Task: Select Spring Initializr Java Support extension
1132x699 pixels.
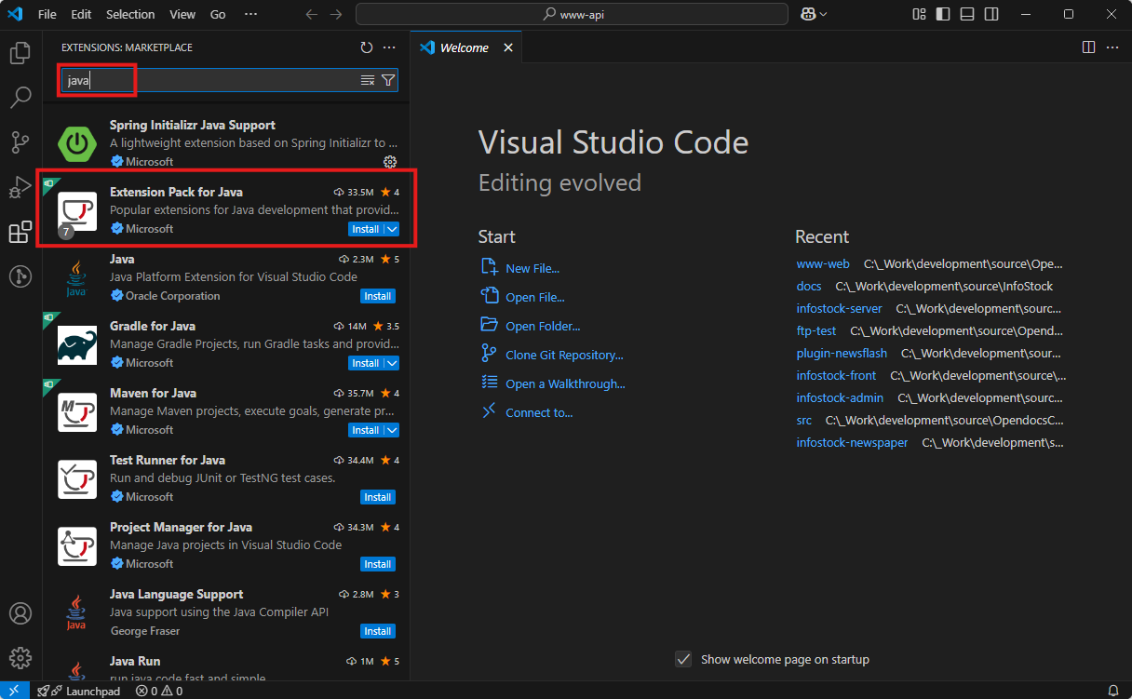Action: 225,142
